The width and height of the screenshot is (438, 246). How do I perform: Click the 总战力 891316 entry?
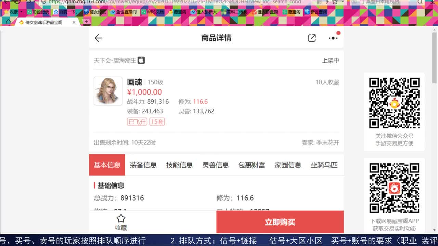pyautogui.click(x=119, y=198)
